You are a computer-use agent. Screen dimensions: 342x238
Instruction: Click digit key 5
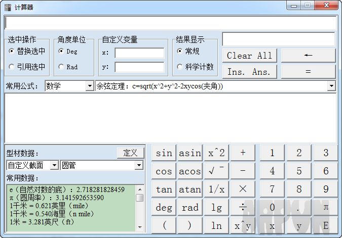click(299, 171)
